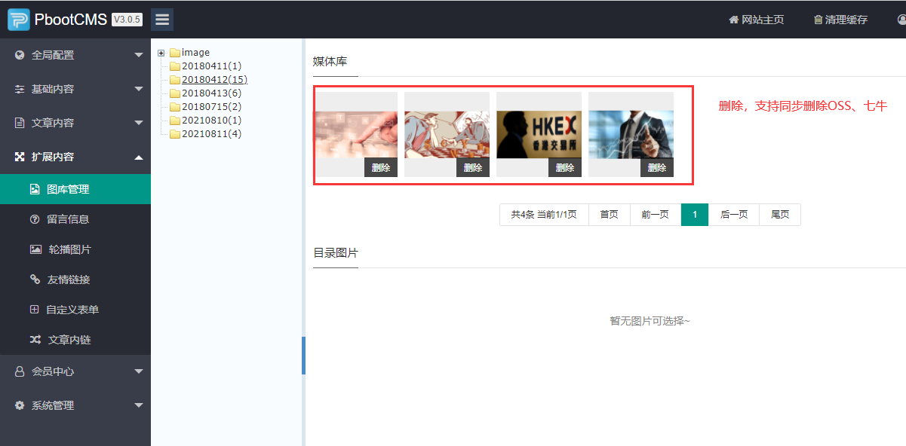Open 文章内链 in the sidebar
The height and width of the screenshot is (446, 906).
coord(69,340)
